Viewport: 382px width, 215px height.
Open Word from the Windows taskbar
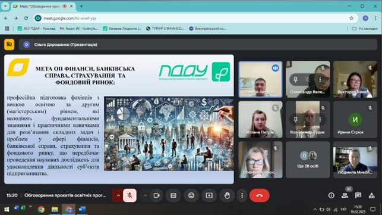click(82, 210)
